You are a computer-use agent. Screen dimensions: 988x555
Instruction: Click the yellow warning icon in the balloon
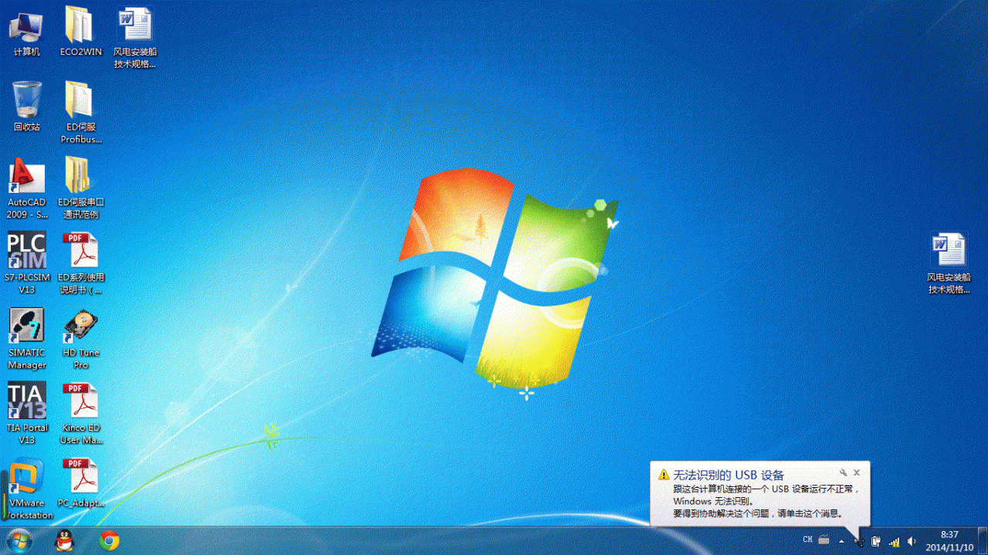pos(663,475)
